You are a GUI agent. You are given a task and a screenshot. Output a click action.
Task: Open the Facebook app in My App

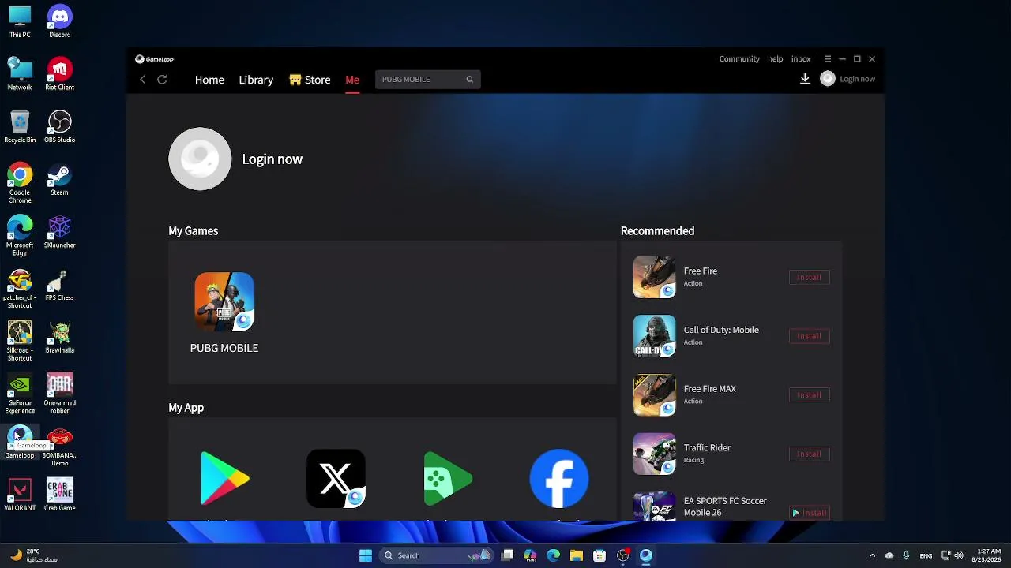559,478
